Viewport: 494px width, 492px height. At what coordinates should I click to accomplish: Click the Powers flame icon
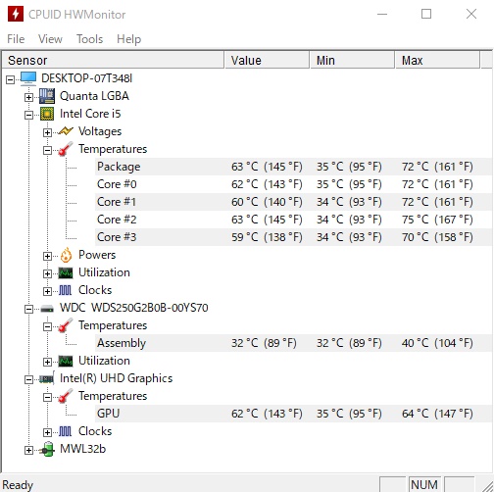(x=66, y=255)
